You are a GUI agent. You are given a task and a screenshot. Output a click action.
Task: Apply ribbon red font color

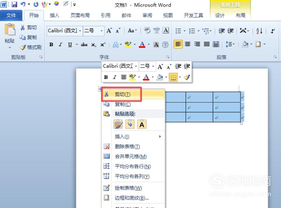click(x=142, y=44)
